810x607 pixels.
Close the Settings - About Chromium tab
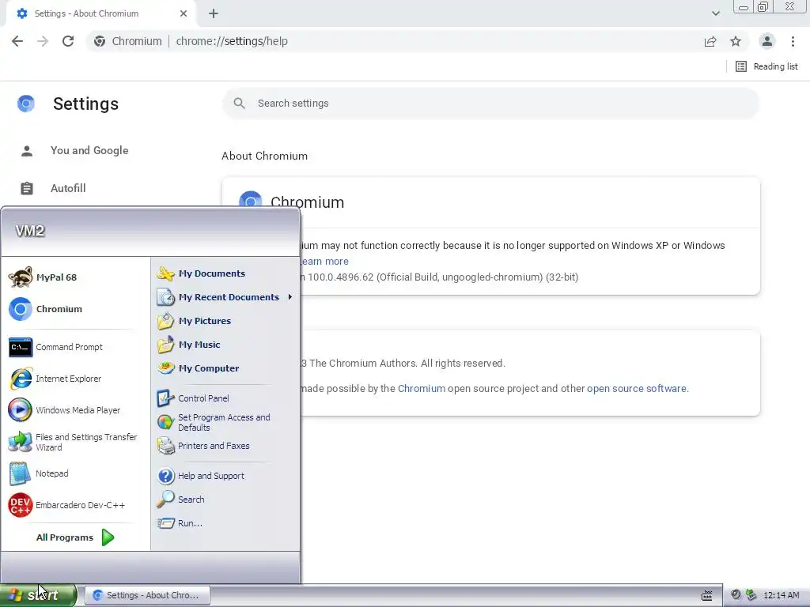pos(184,13)
